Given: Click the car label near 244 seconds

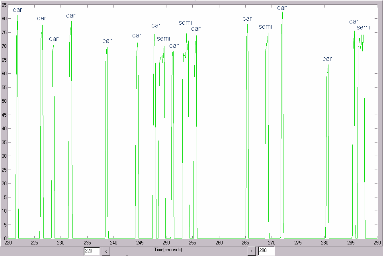Looking at the screenshot, I should [x=137, y=35].
